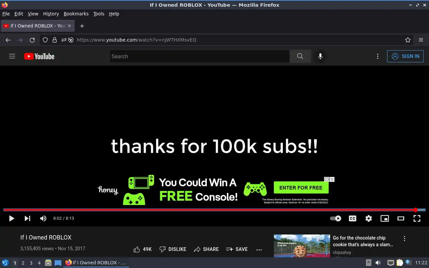This screenshot has height=268, width=429.
Task: Open the Edit menu
Action: pyautogui.click(x=19, y=14)
